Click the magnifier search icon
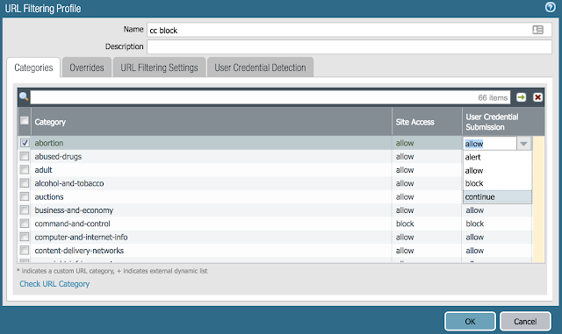 click(x=24, y=96)
